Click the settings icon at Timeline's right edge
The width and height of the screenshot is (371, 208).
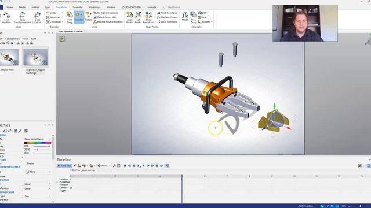pos(359,166)
